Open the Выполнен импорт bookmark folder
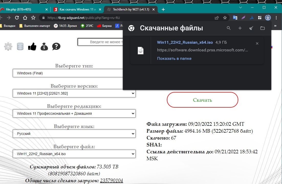The image size is (282, 184). 35,26
